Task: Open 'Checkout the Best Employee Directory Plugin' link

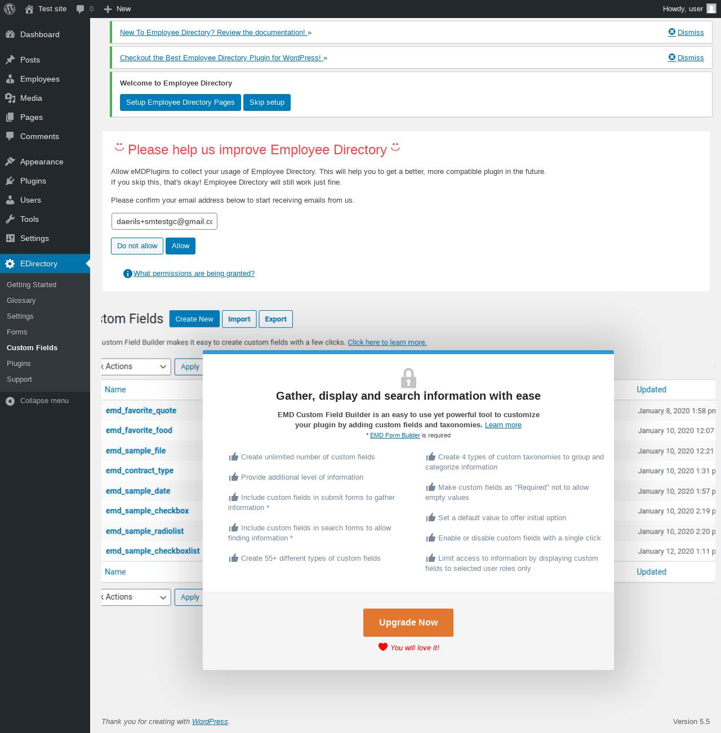Action: (221, 58)
